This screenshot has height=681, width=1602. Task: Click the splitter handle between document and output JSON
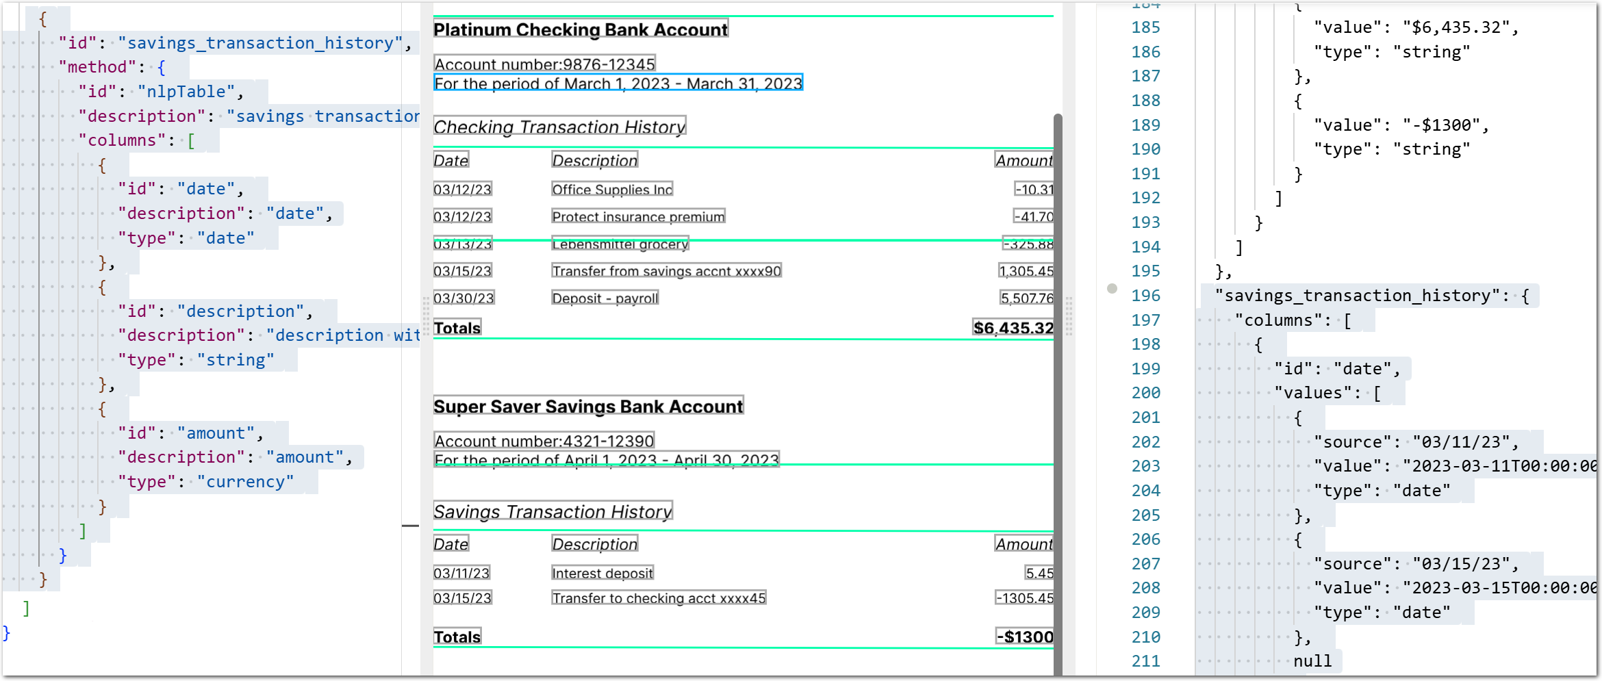coord(1069,315)
